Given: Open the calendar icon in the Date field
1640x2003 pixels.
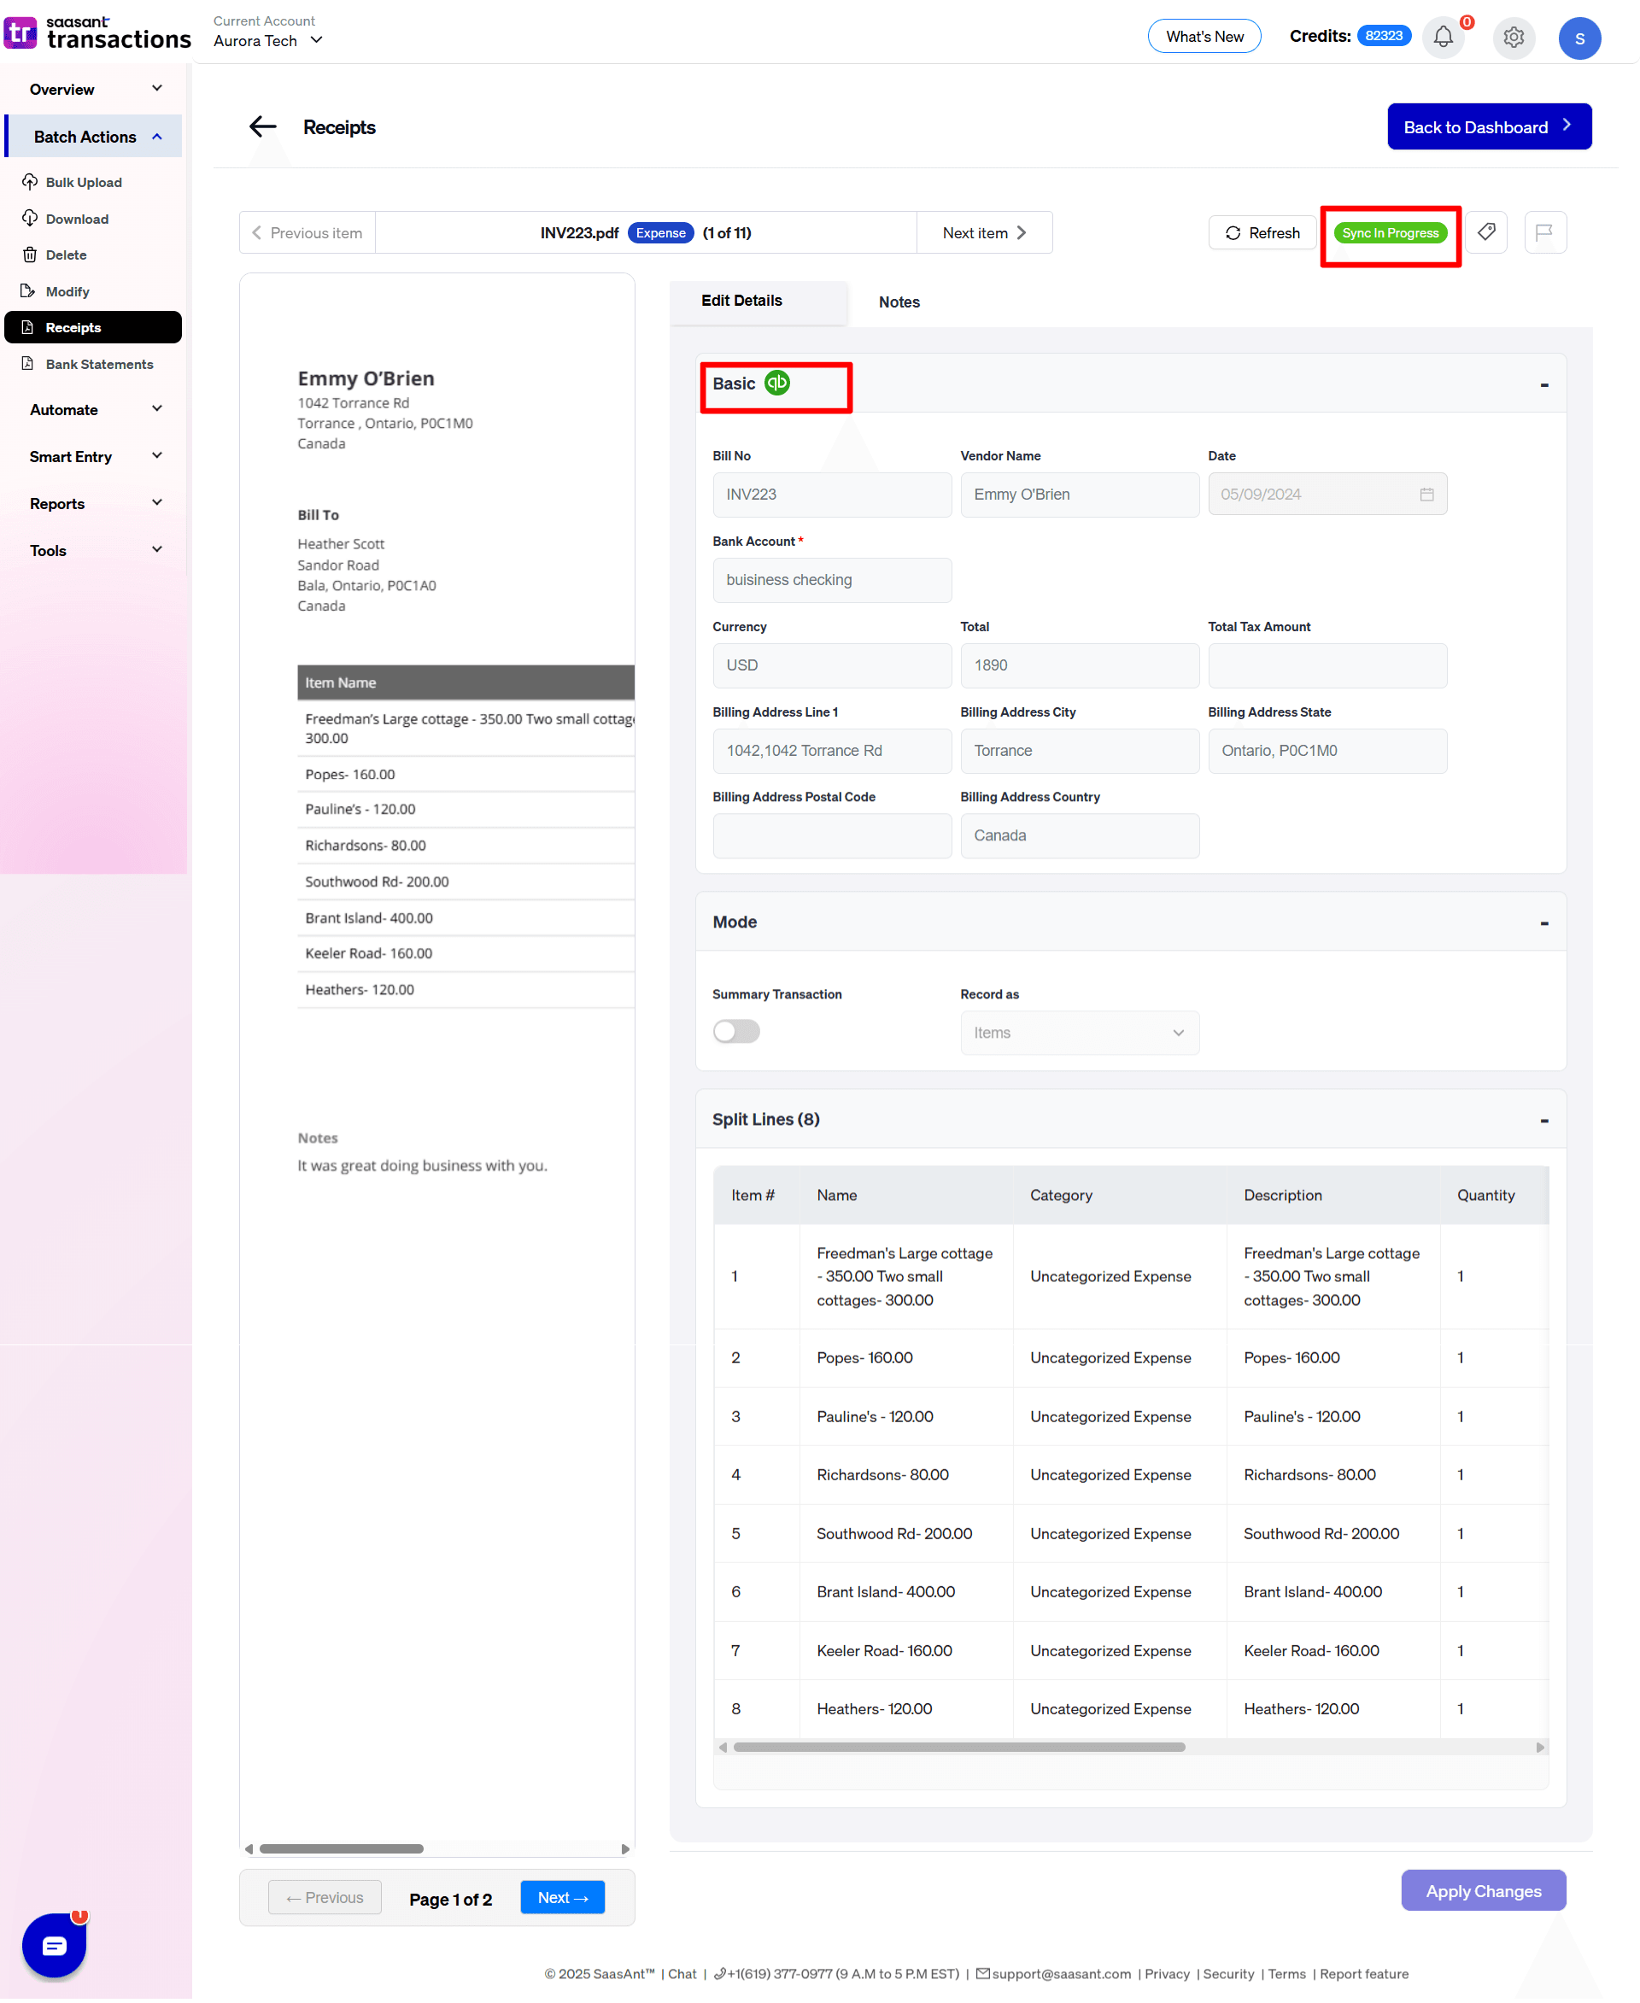Looking at the screenshot, I should (1426, 493).
